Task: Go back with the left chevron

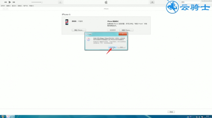Action: [4, 9]
